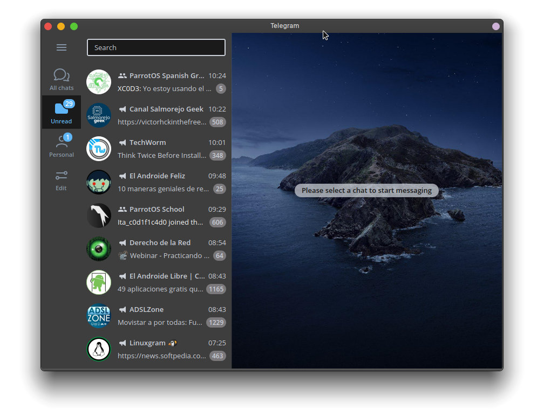Screen dimensions: 544x417
Task: Click message preview 'Think Twice Before Install...'
Action: 162,156
